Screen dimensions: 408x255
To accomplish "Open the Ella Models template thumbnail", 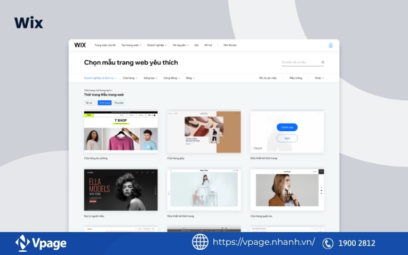I will (x=121, y=190).
